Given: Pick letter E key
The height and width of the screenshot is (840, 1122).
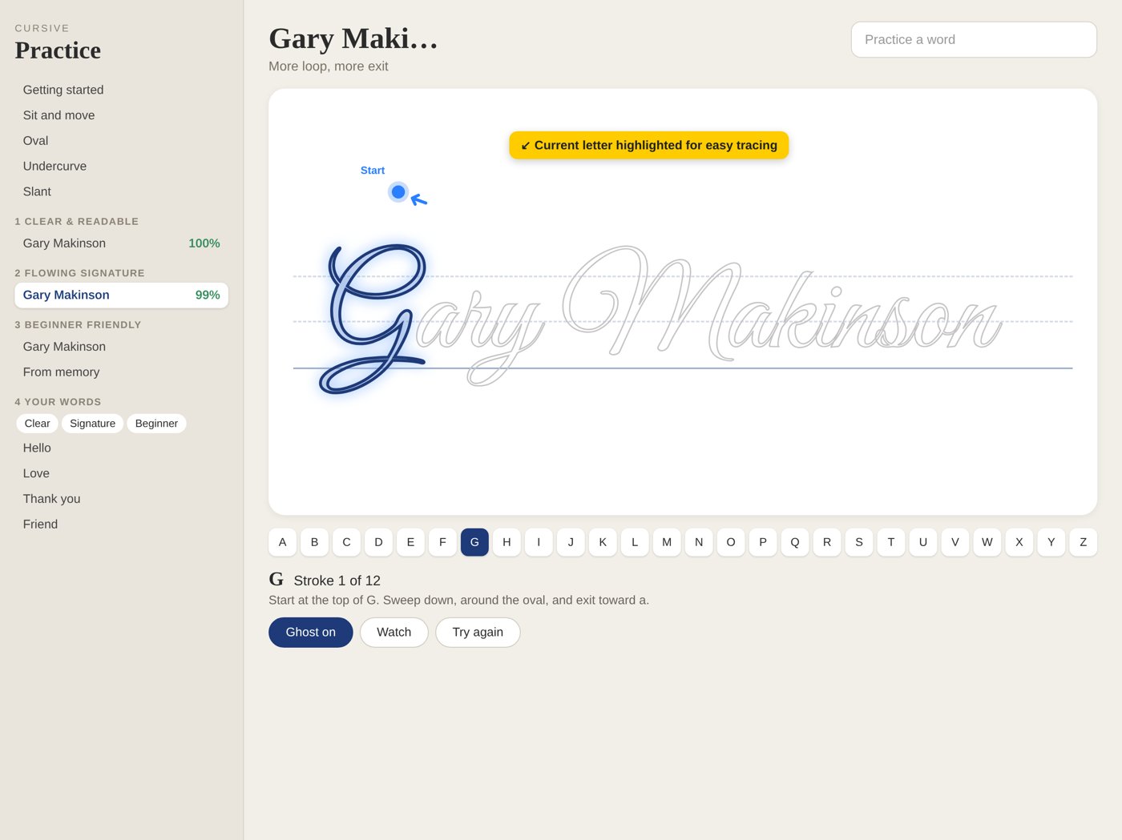Looking at the screenshot, I should coord(410,542).
